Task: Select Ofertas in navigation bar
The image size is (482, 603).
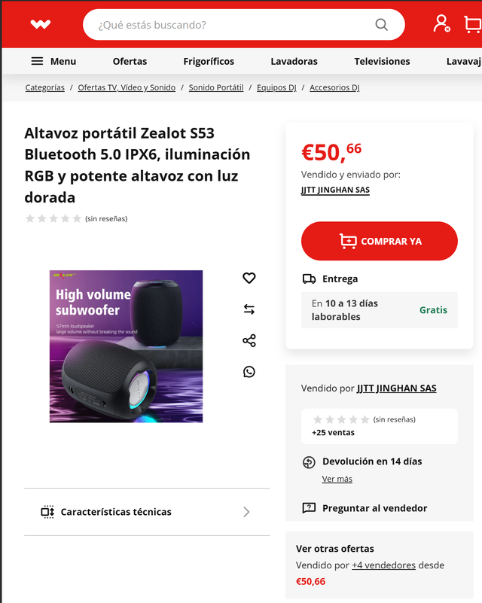Action: click(130, 61)
